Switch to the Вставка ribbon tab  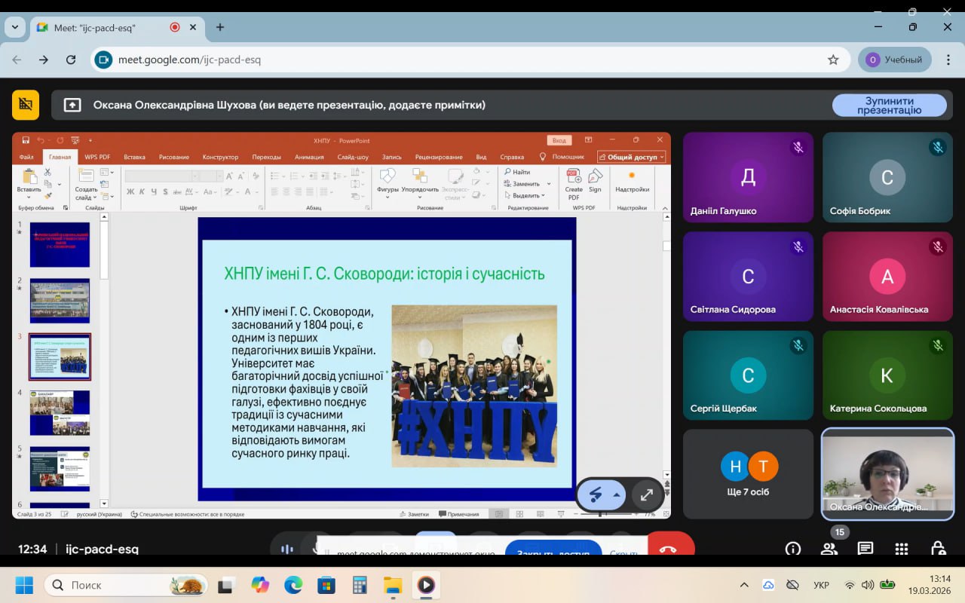click(x=134, y=157)
